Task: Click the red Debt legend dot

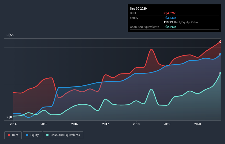Action: [9, 135]
